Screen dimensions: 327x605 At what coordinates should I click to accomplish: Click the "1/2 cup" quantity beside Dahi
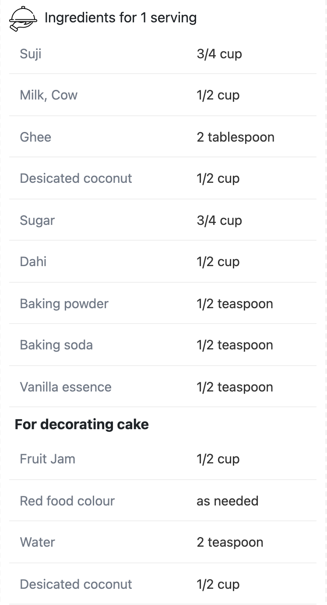click(218, 262)
